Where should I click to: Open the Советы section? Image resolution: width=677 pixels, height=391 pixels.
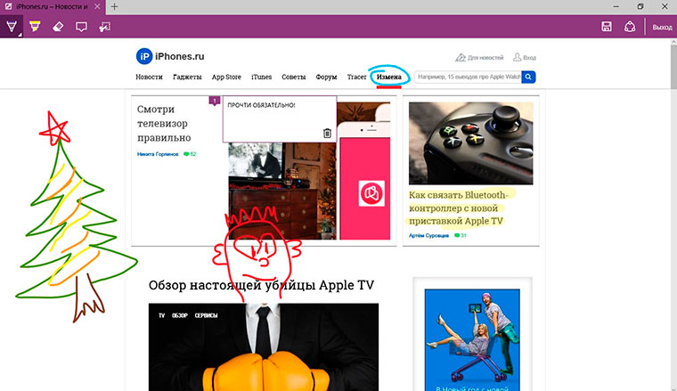click(294, 77)
